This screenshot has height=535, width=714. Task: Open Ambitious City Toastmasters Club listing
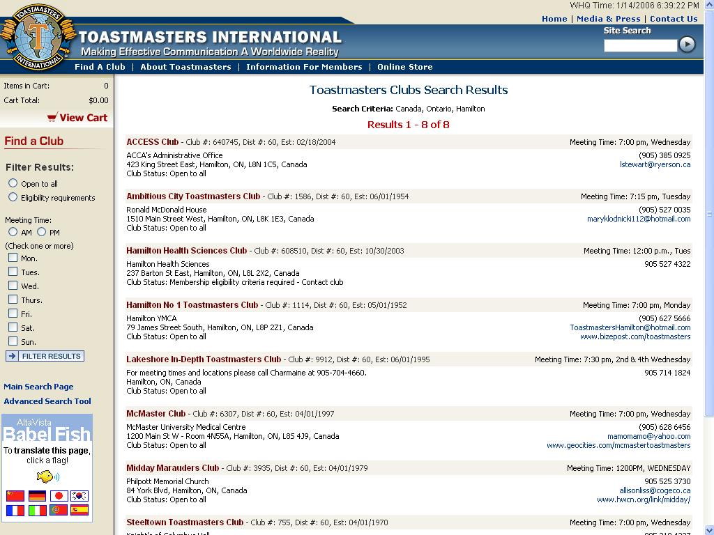click(x=194, y=196)
